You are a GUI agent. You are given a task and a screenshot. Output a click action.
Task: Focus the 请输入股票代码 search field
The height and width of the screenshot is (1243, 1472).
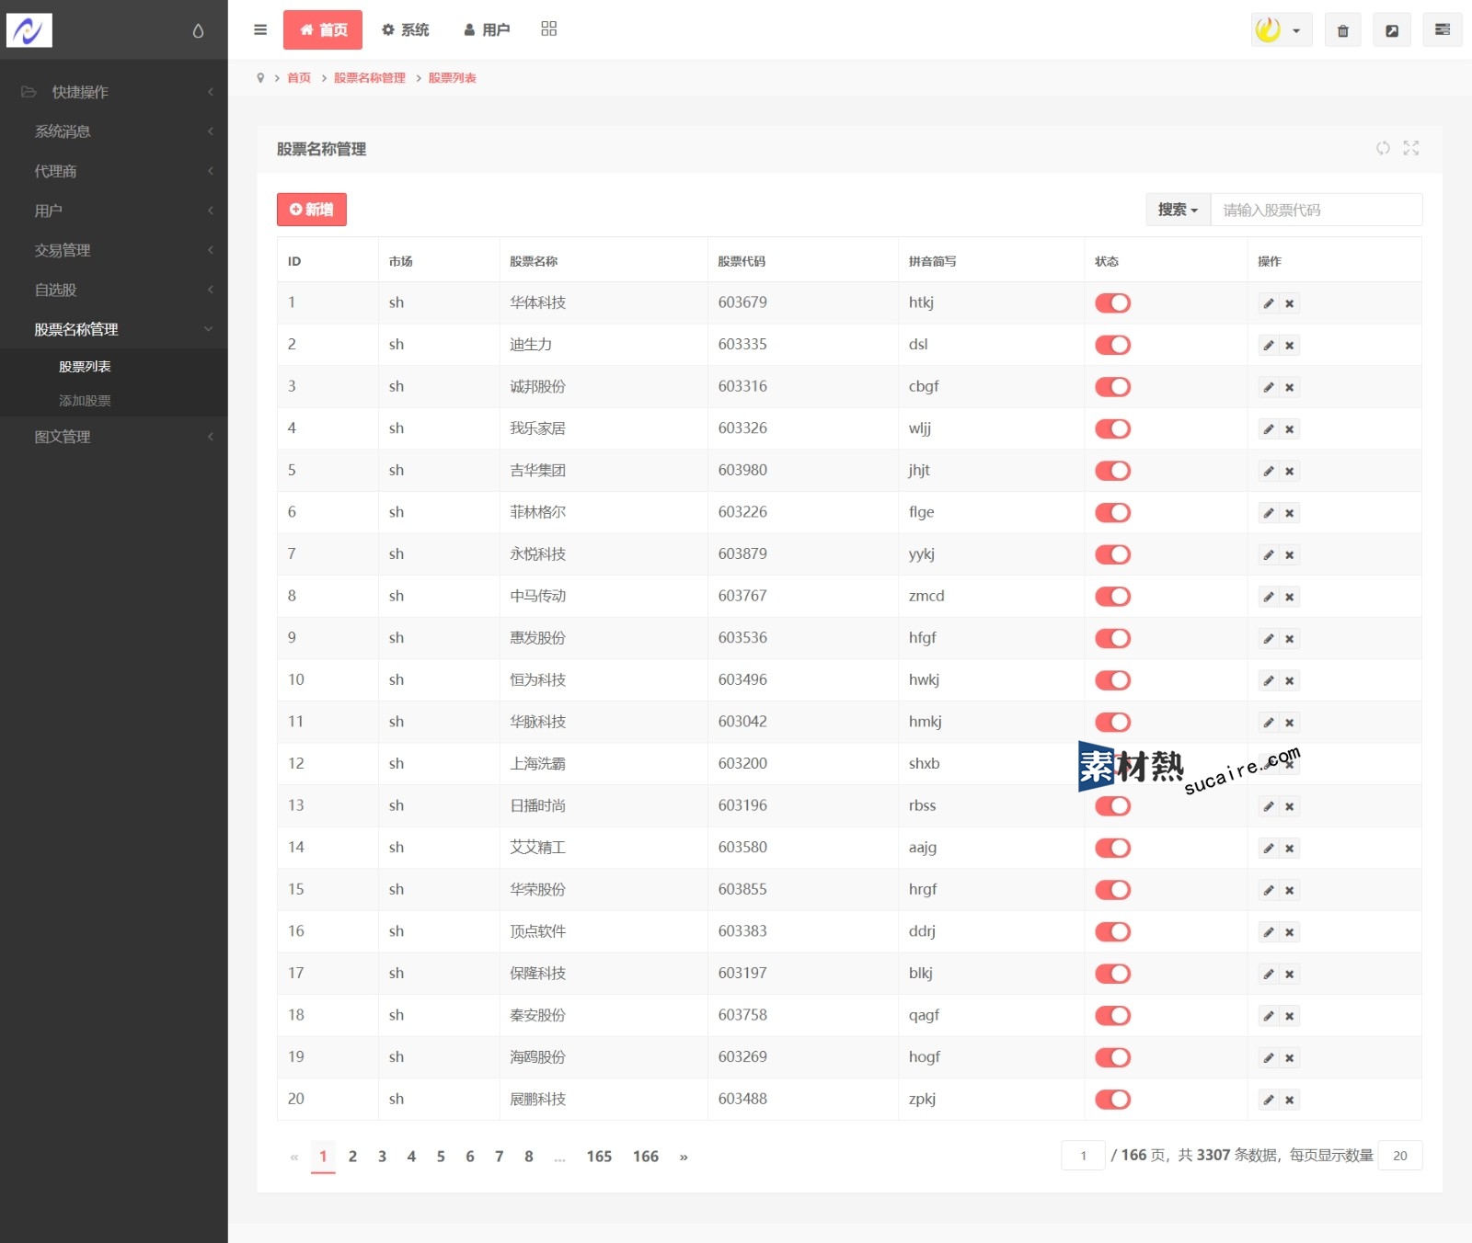pos(1317,210)
